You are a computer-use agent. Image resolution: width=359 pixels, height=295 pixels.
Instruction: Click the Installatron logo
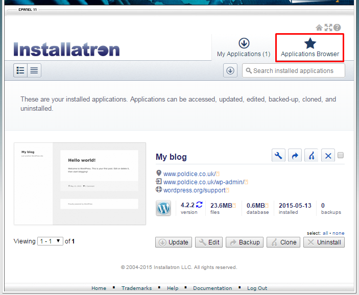pos(66,49)
